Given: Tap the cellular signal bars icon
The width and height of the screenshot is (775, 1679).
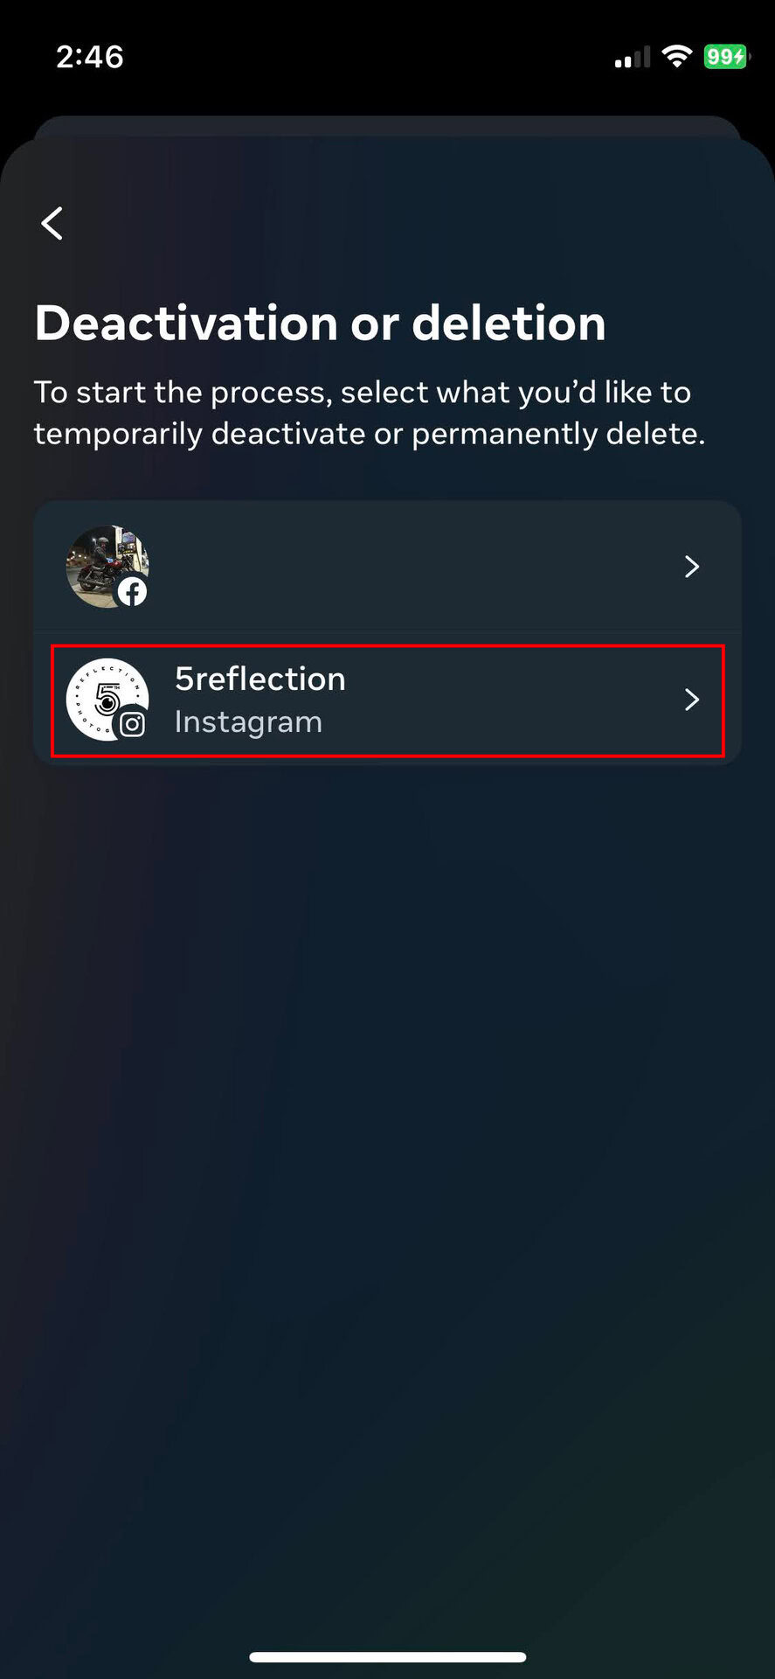Looking at the screenshot, I should (632, 59).
